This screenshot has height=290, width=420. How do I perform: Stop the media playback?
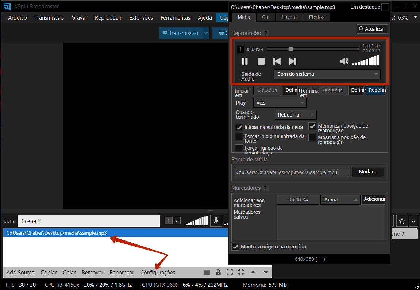261,61
